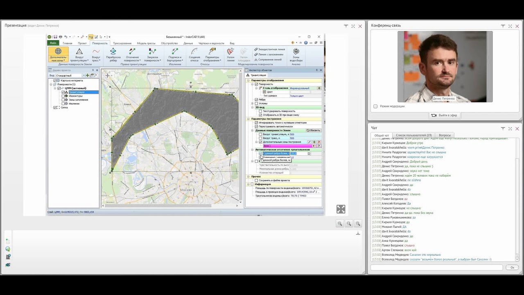Collapse Параметры построения section
The height and width of the screenshot is (295, 524).
click(x=248, y=119)
